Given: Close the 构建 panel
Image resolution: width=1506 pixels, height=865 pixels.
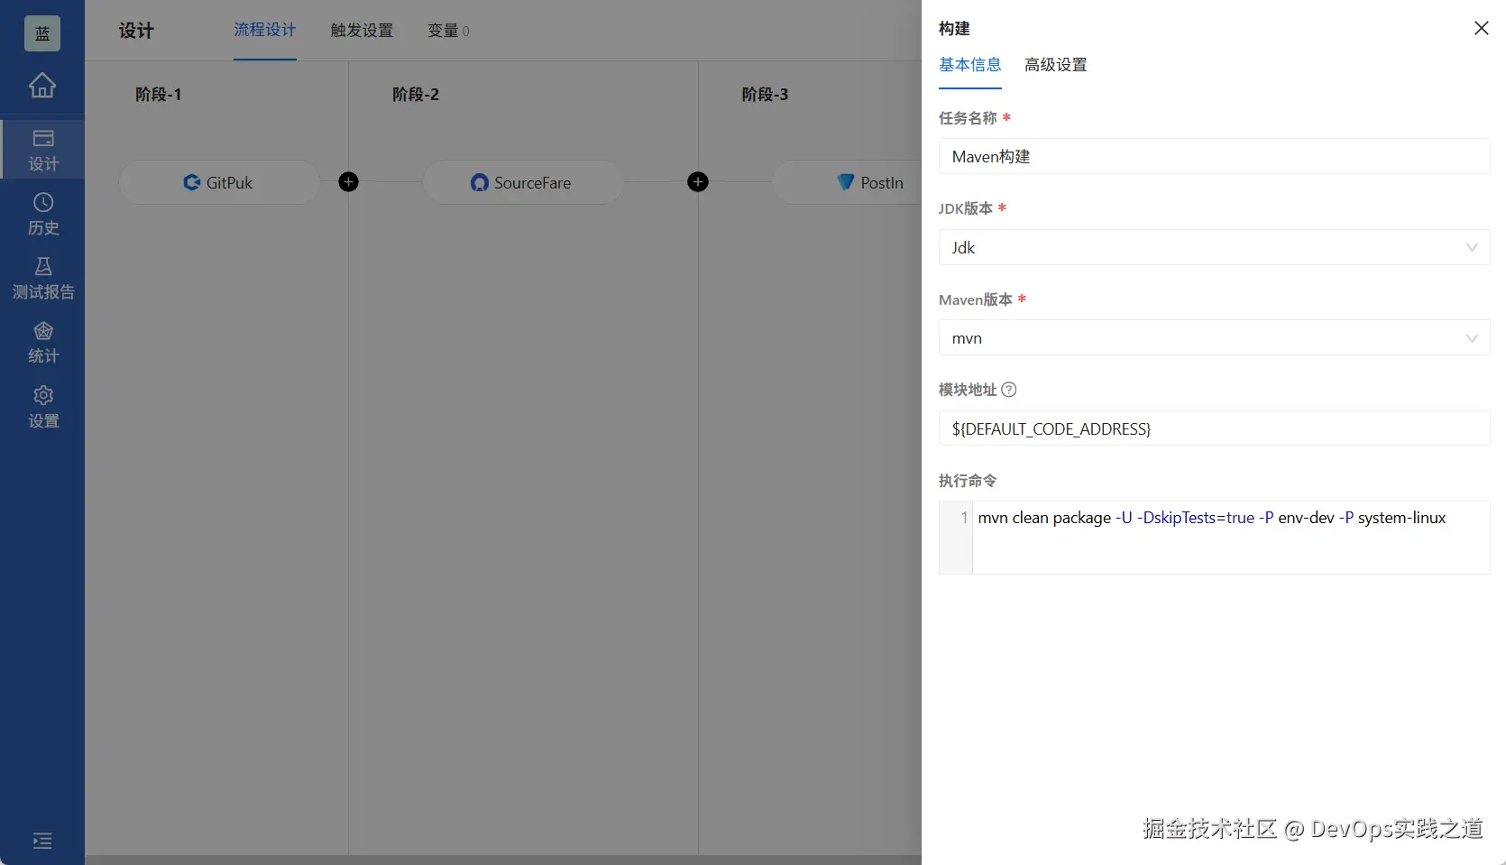Looking at the screenshot, I should (1481, 29).
